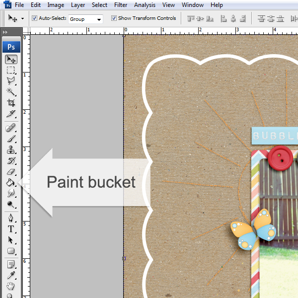Open the Filter menu

[121, 5]
